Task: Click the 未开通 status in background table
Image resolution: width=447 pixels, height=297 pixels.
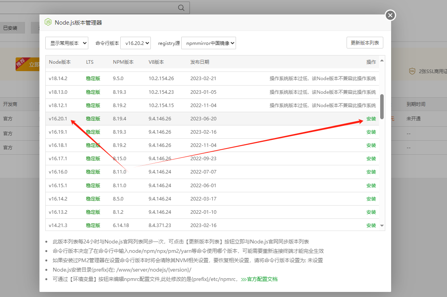Action: pos(413,118)
